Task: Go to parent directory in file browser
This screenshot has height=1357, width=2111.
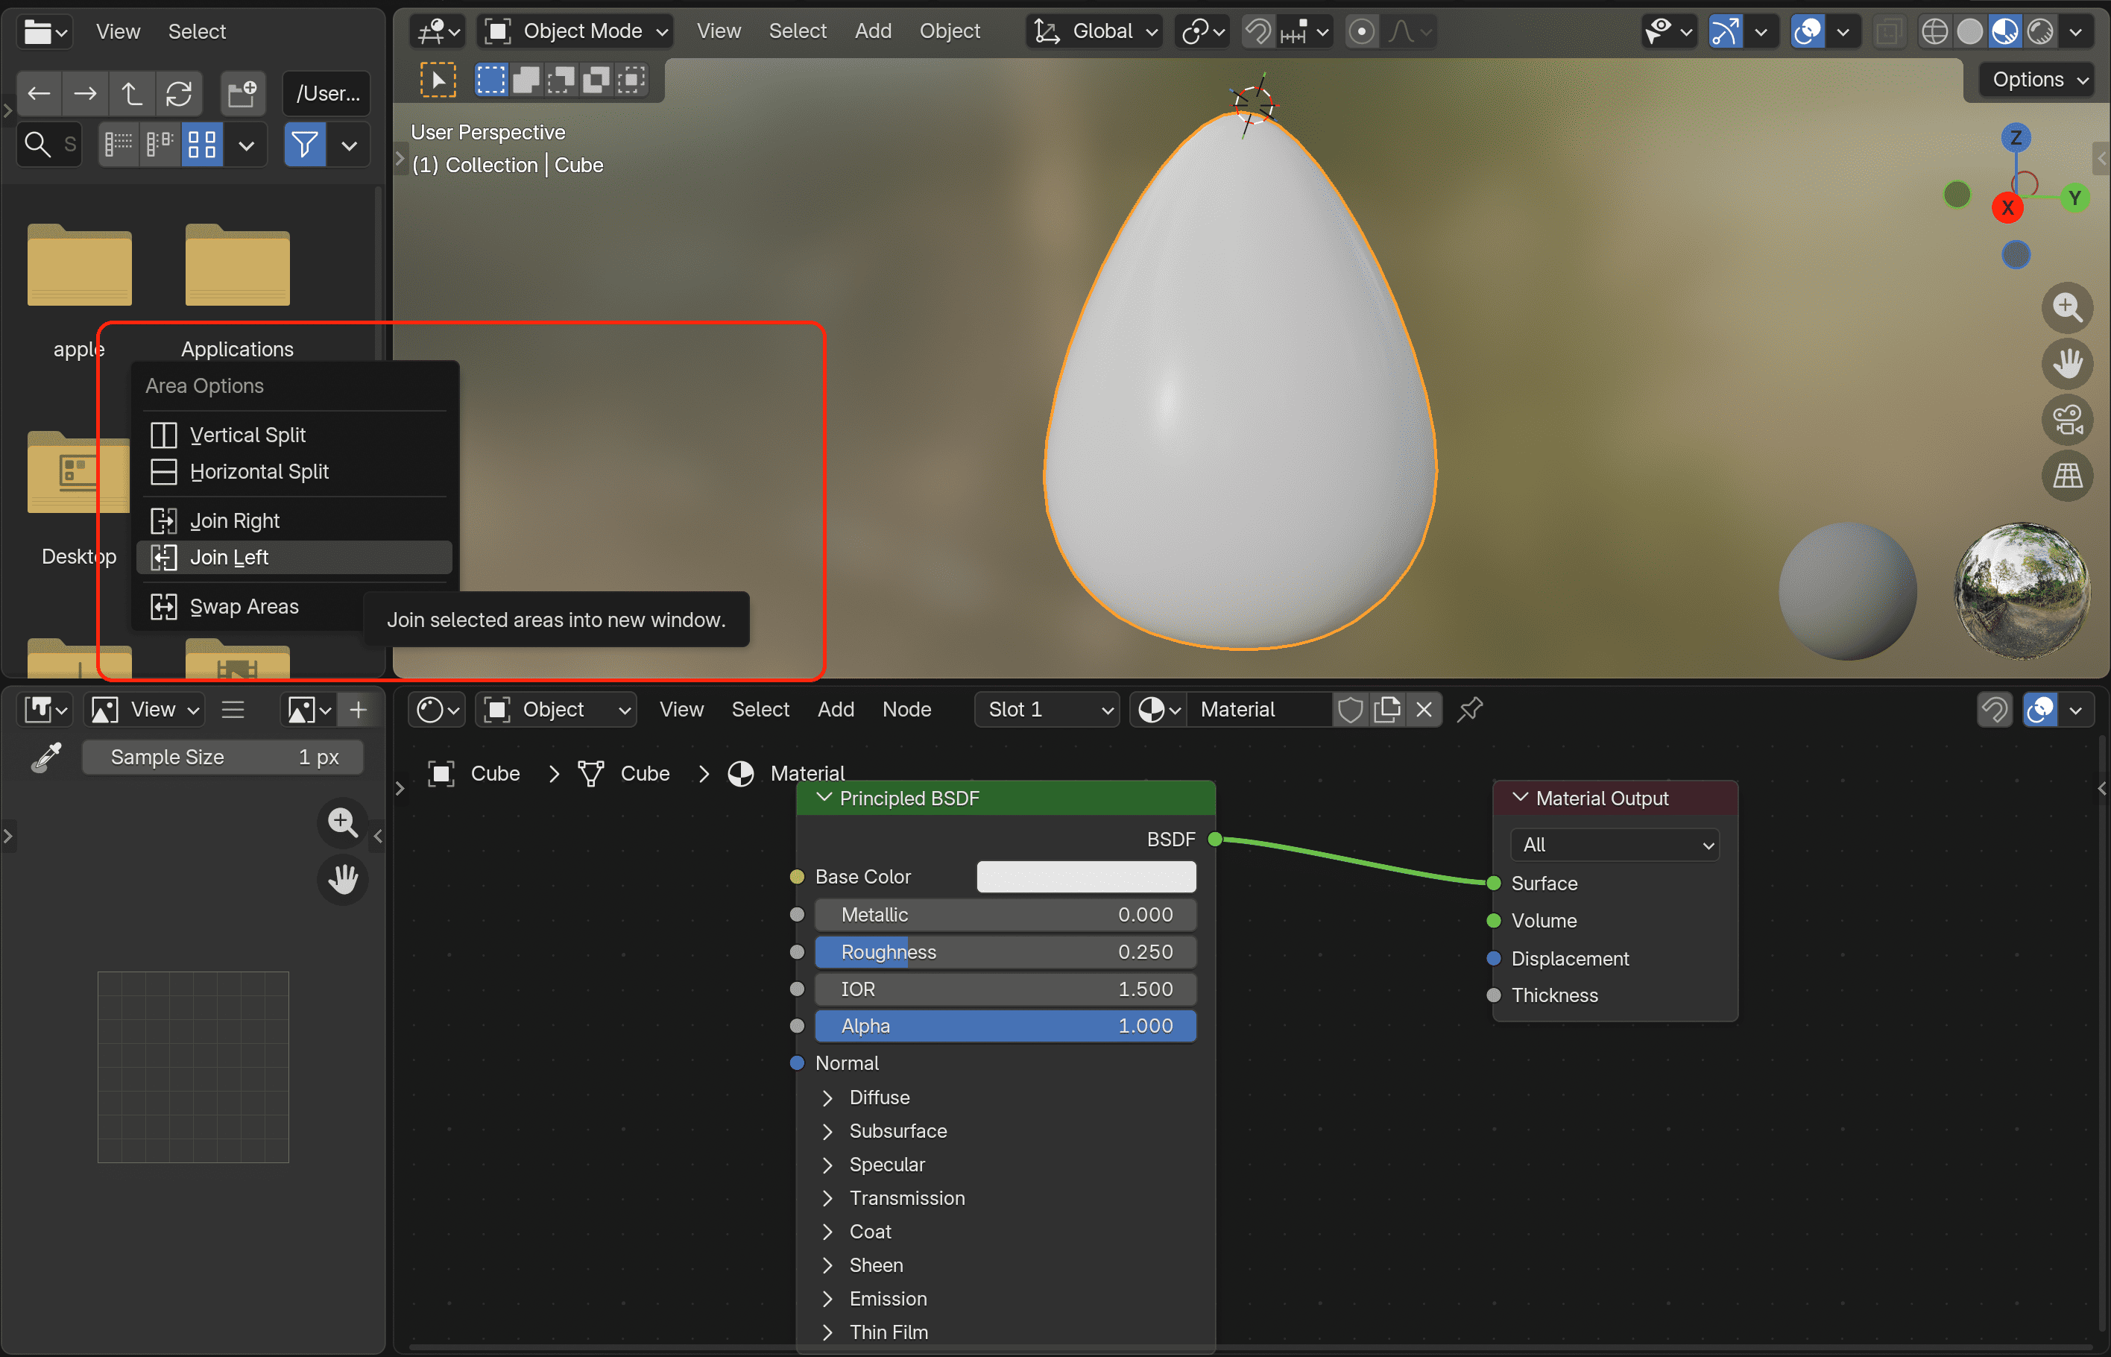Action: click(x=132, y=93)
